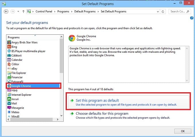Viewport: 195px width, 137px height.
Task: Click the Bing program icon
Action: 9,47
